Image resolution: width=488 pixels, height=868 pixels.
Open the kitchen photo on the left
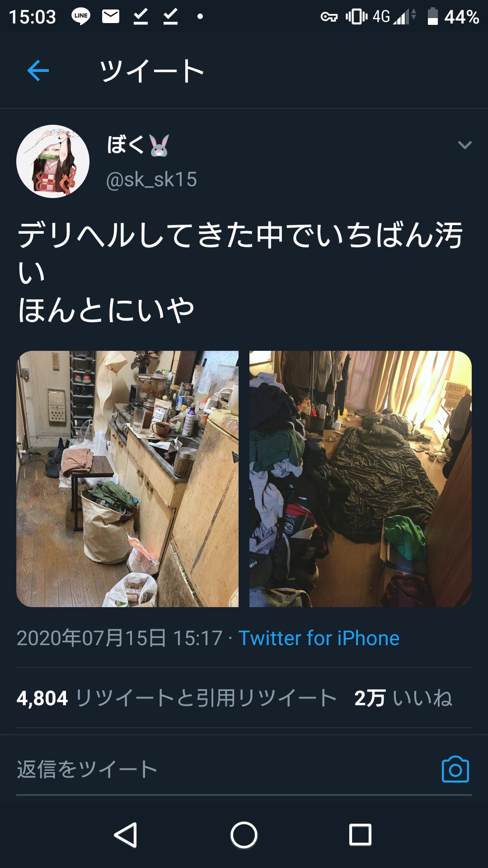click(127, 479)
